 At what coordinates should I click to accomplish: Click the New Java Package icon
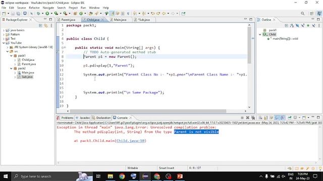click(75, 14)
